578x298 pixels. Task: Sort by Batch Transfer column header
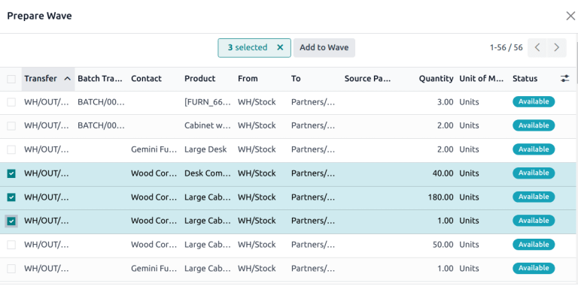pos(100,78)
